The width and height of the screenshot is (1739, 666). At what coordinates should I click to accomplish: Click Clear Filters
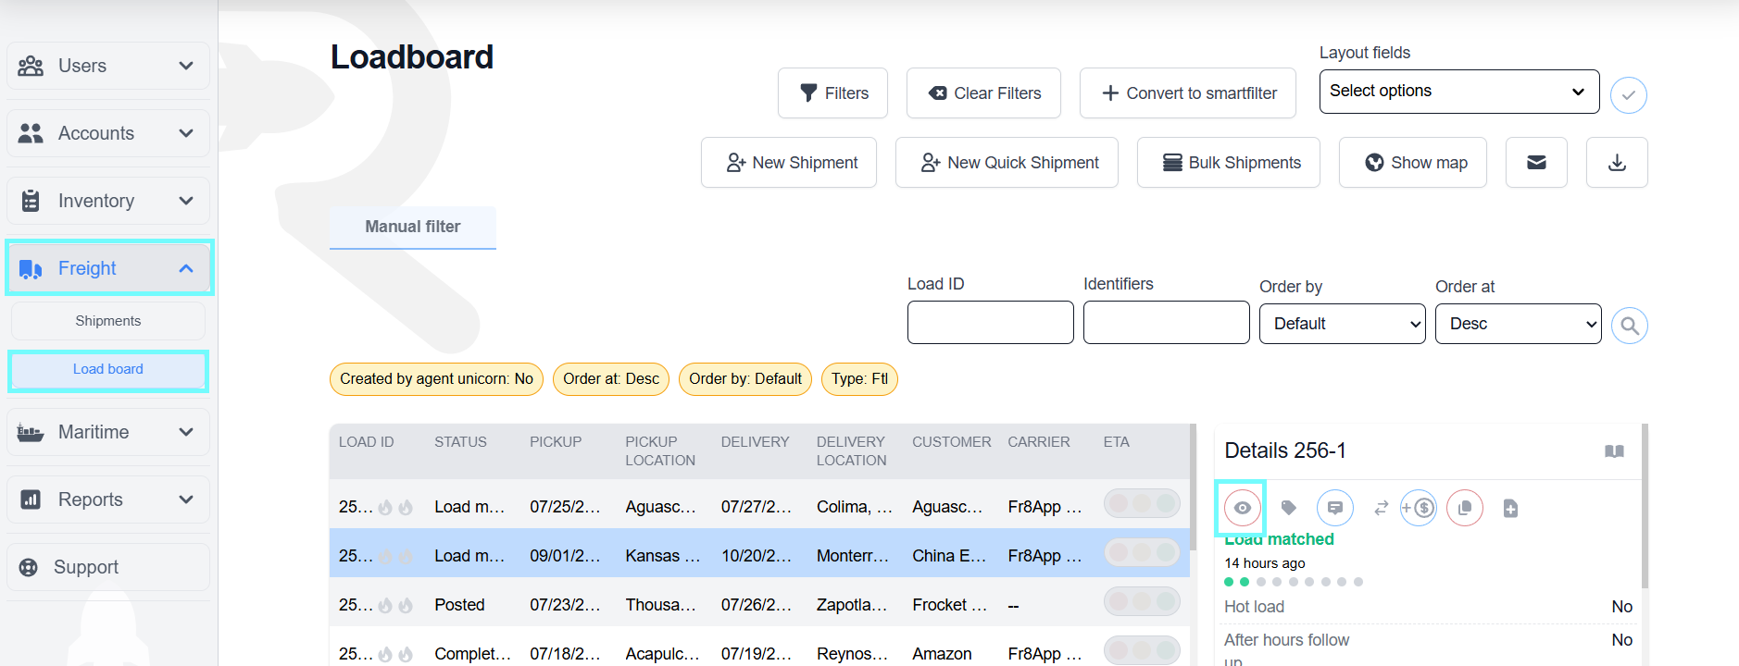point(983,93)
